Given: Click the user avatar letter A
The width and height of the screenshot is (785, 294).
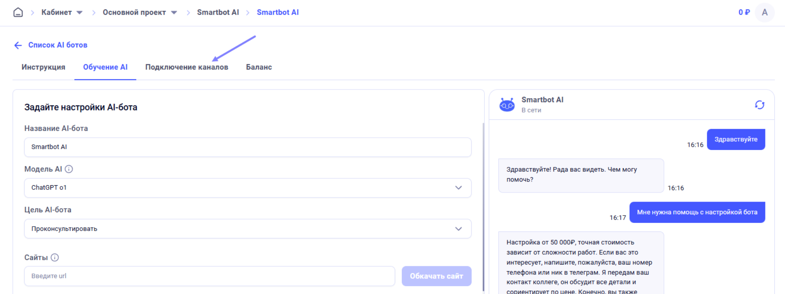Looking at the screenshot, I should 764,12.
